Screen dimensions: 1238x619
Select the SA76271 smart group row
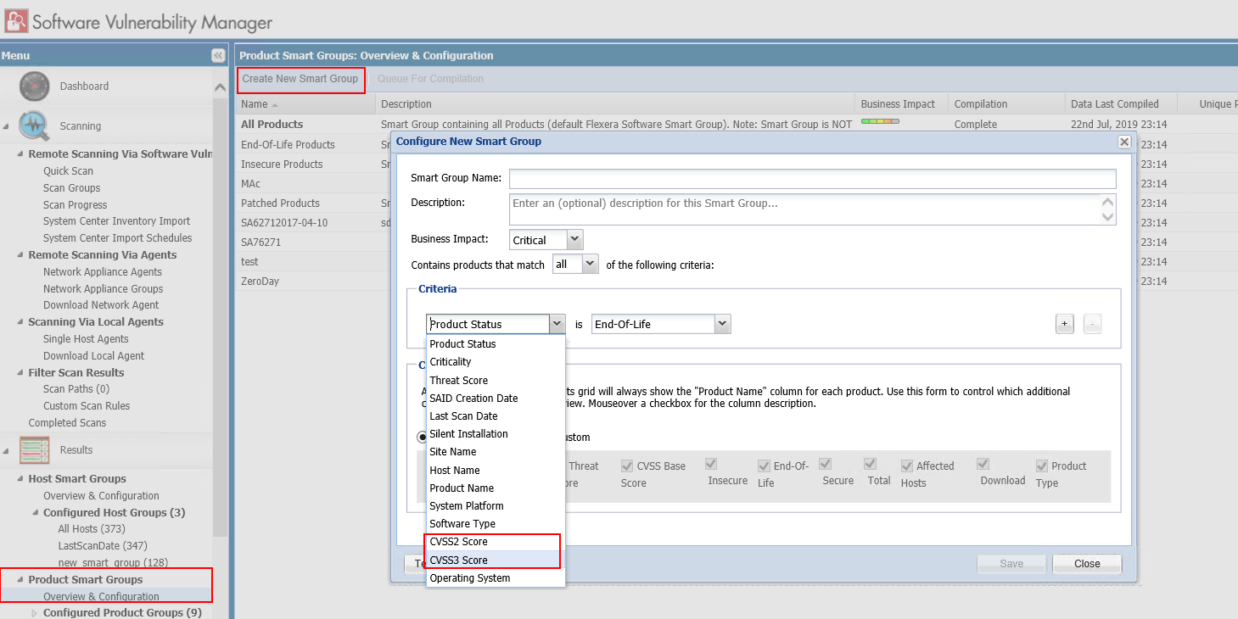point(260,243)
